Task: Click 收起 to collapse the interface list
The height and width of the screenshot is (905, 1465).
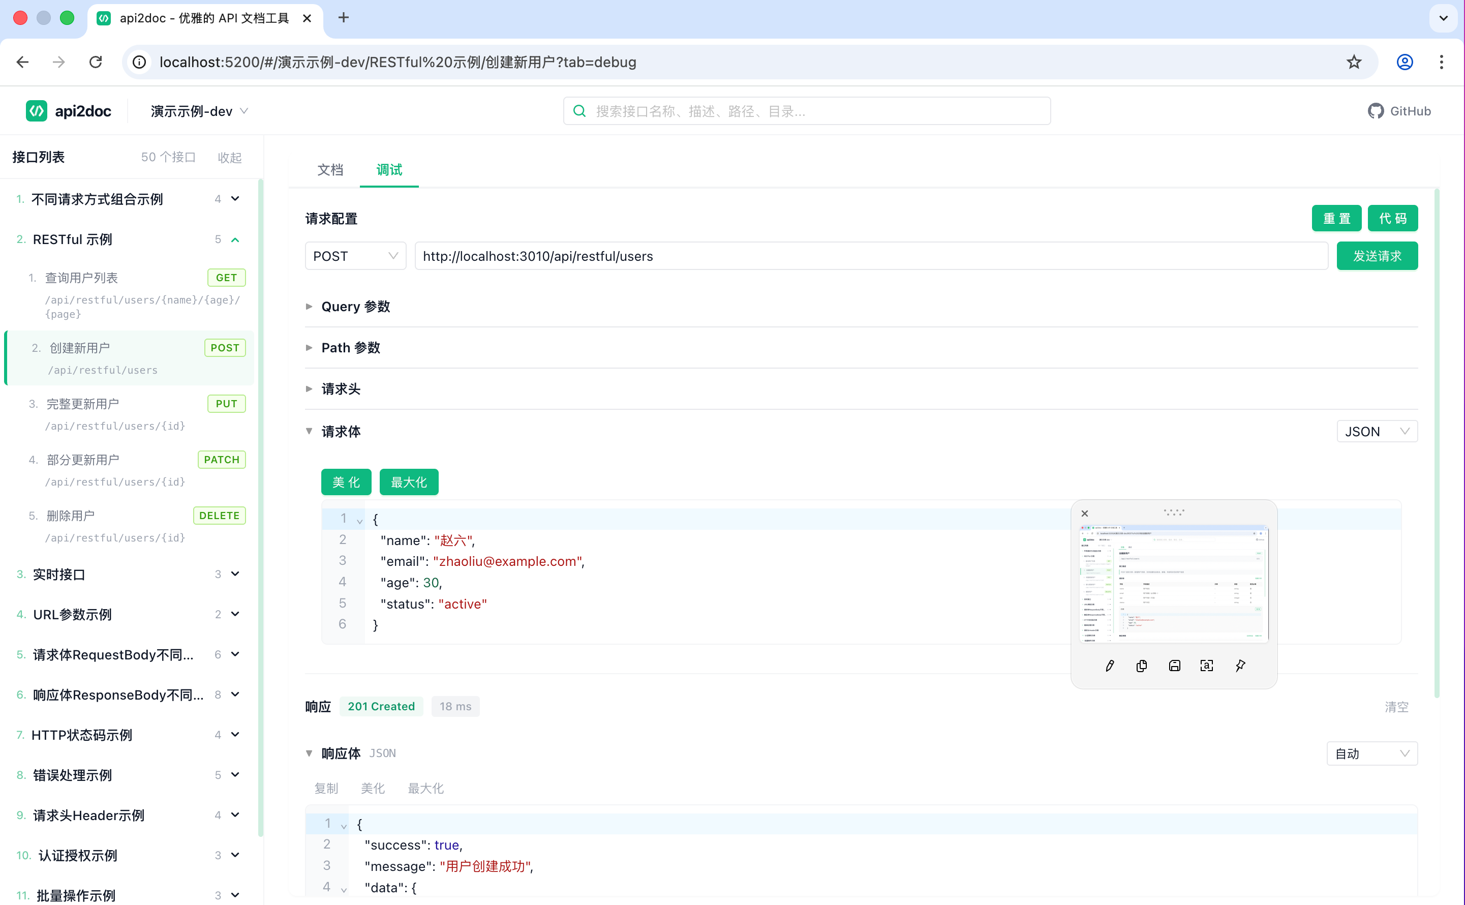Action: pyautogui.click(x=229, y=158)
